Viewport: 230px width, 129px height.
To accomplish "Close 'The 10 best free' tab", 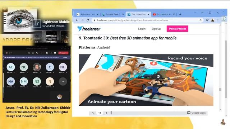I will 148,14.
